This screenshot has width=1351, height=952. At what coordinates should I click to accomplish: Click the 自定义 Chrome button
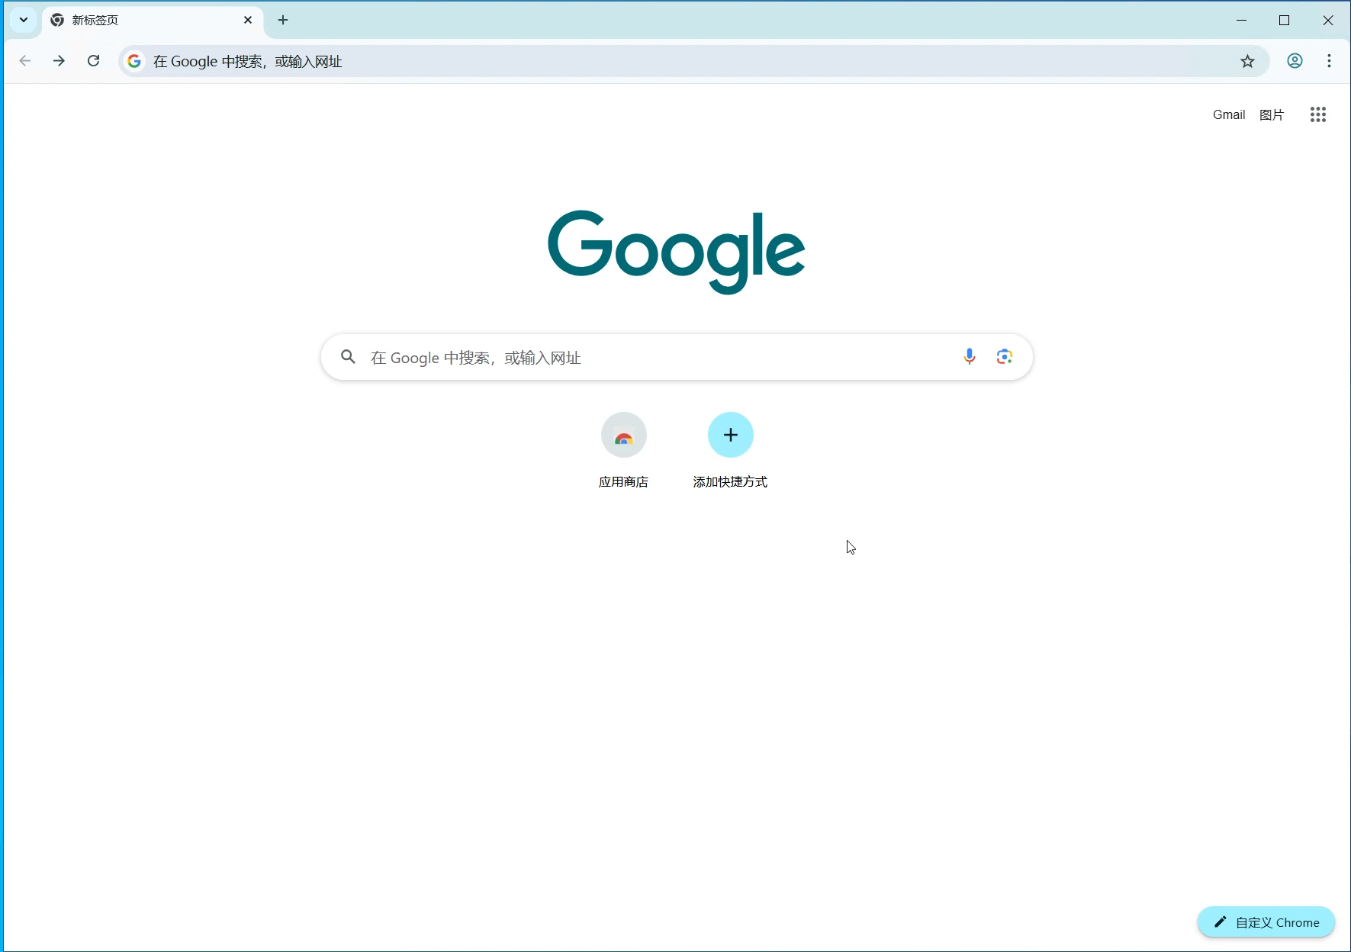coord(1266,922)
